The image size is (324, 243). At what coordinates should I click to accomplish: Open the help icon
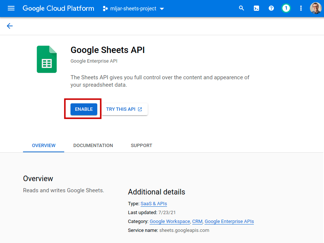[x=271, y=8]
